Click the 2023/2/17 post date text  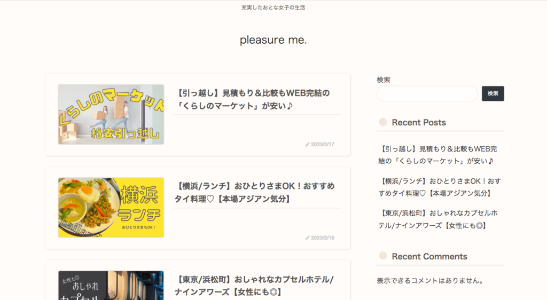[323, 145]
